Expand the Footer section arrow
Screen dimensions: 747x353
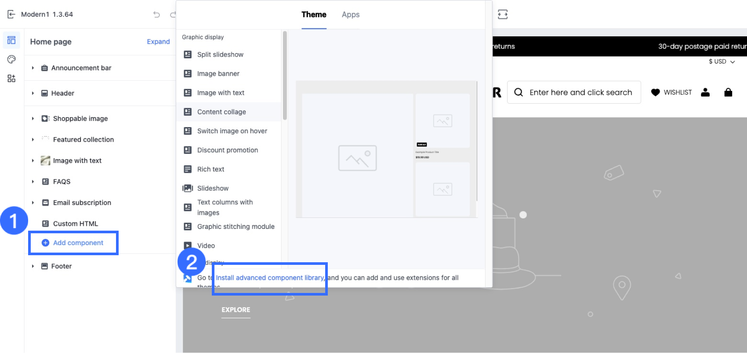(x=33, y=266)
